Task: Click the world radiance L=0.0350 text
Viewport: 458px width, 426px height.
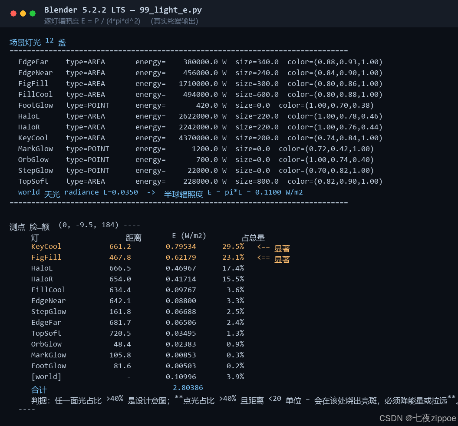Action: pyautogui.click(x=101, y=192)
